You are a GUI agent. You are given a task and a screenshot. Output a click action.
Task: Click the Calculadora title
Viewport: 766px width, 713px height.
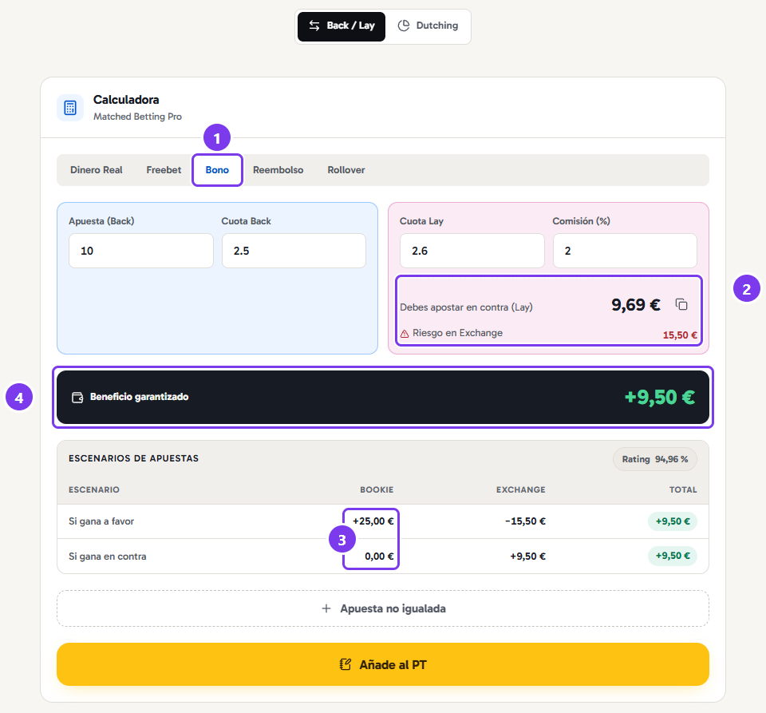[x=126, y=100]
